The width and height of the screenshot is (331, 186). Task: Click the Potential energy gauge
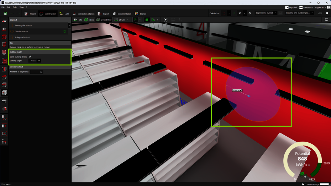pos(302,159)
